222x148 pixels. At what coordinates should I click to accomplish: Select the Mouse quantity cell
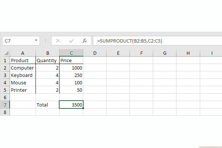click(47, 83)
